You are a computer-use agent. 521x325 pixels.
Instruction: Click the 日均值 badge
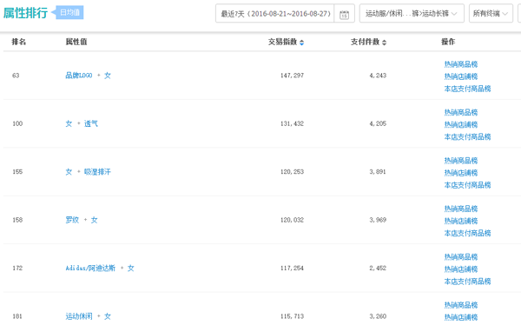click(x=69, y=13)
